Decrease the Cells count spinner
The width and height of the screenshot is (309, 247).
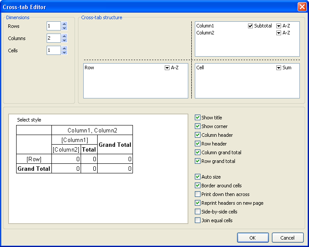click(x=65, y=53)
